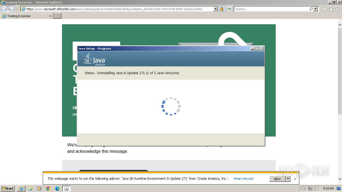Open the Action Center flag icon
Image resolution: width=342 pixels, height=192 pixels.
pos(317,189)
